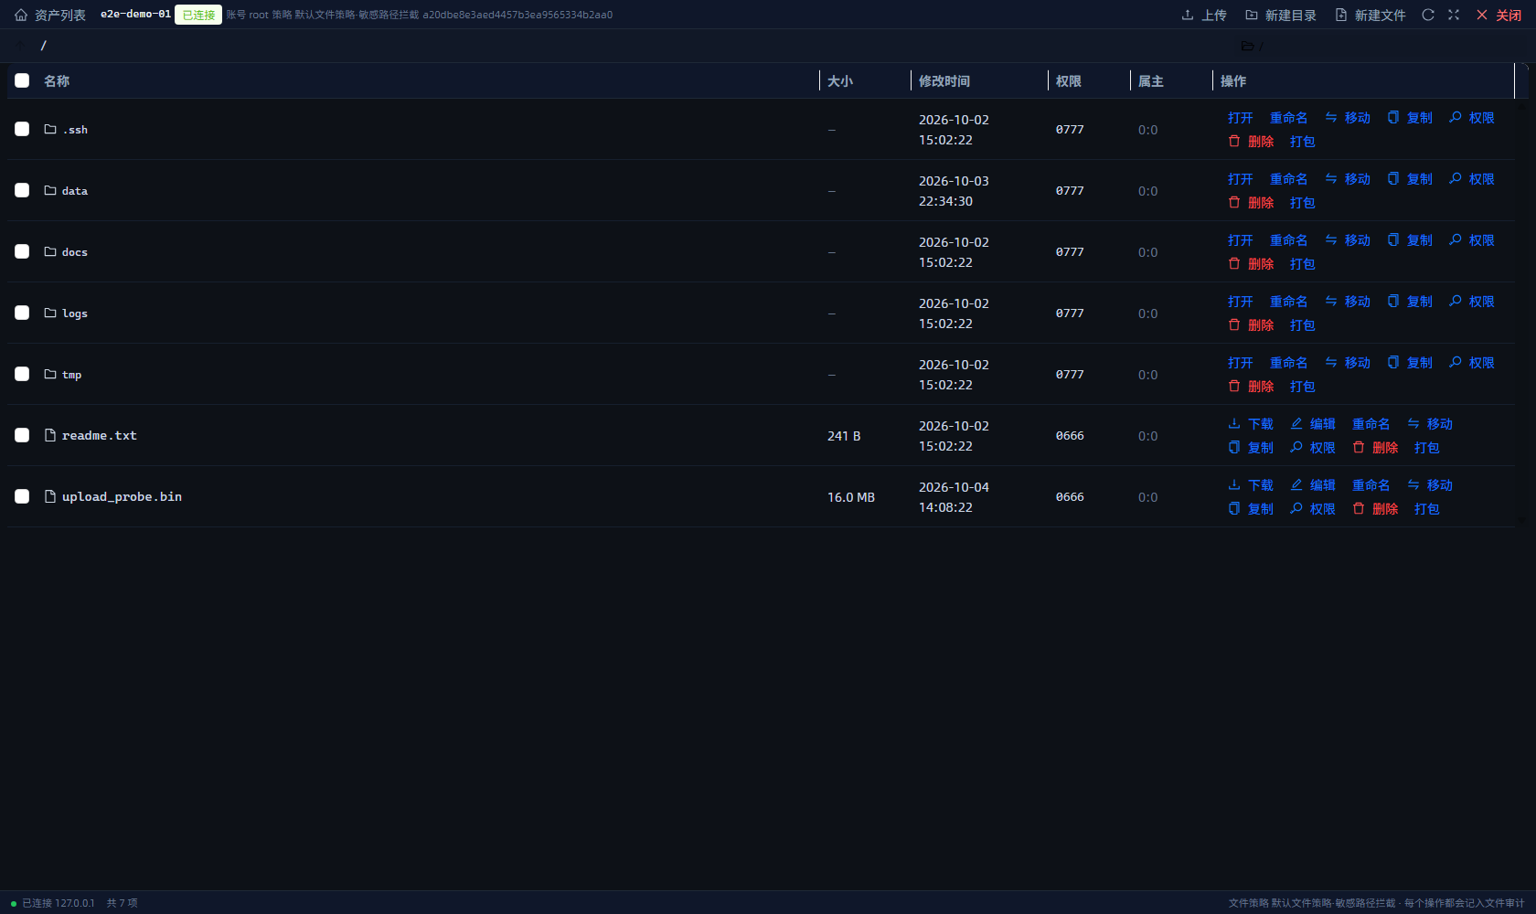Viewport: 1536px width, 914px height.
Task: Check the logs folder checkbox
Action: click(22, 313)
